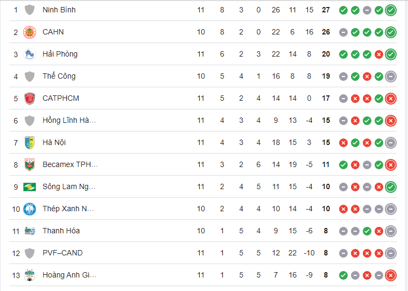408x291 pixels.
Task: Click Ninh Bình's 27 points value
Action: pos(326,10)
